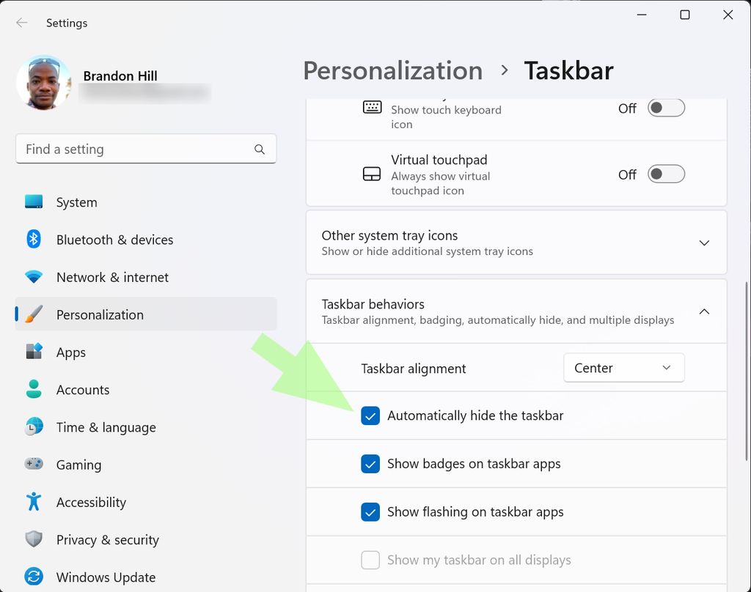This screenshot has width=751, height=592.
Task: Uncheck Automatically hide the taskbar
Action: pos(370,415)
